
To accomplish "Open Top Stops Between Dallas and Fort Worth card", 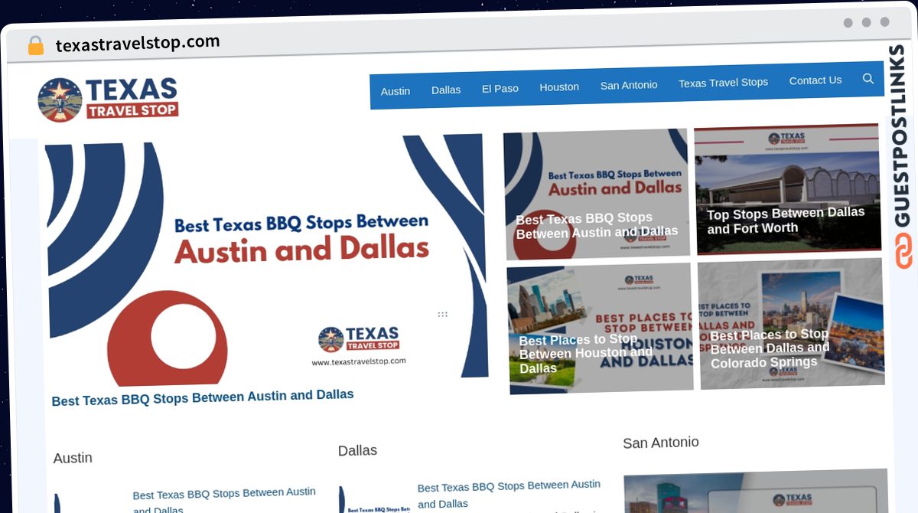I will (787, 188).
